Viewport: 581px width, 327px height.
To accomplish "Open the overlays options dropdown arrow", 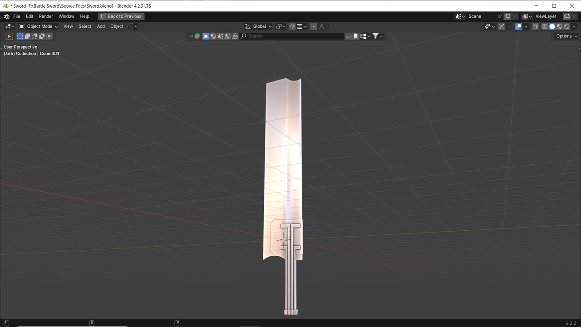I will pos(526,27).
